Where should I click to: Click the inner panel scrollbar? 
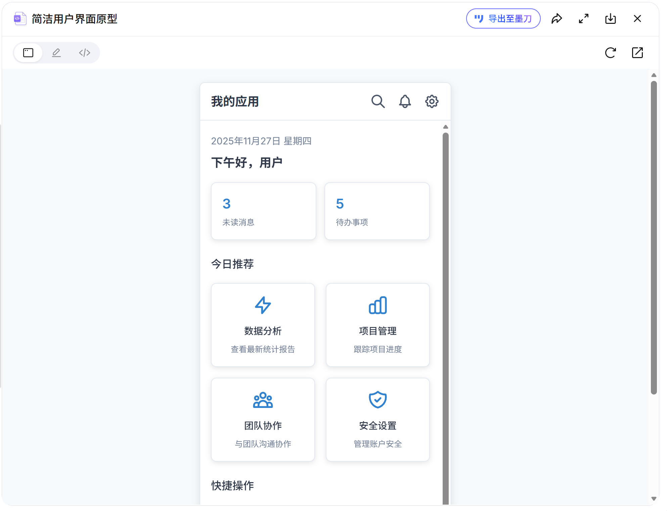point(446,319)
